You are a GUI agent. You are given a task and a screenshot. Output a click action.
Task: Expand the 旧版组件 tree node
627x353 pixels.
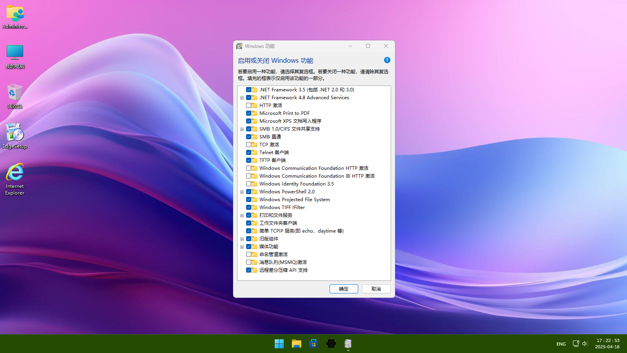coord(242,239)
